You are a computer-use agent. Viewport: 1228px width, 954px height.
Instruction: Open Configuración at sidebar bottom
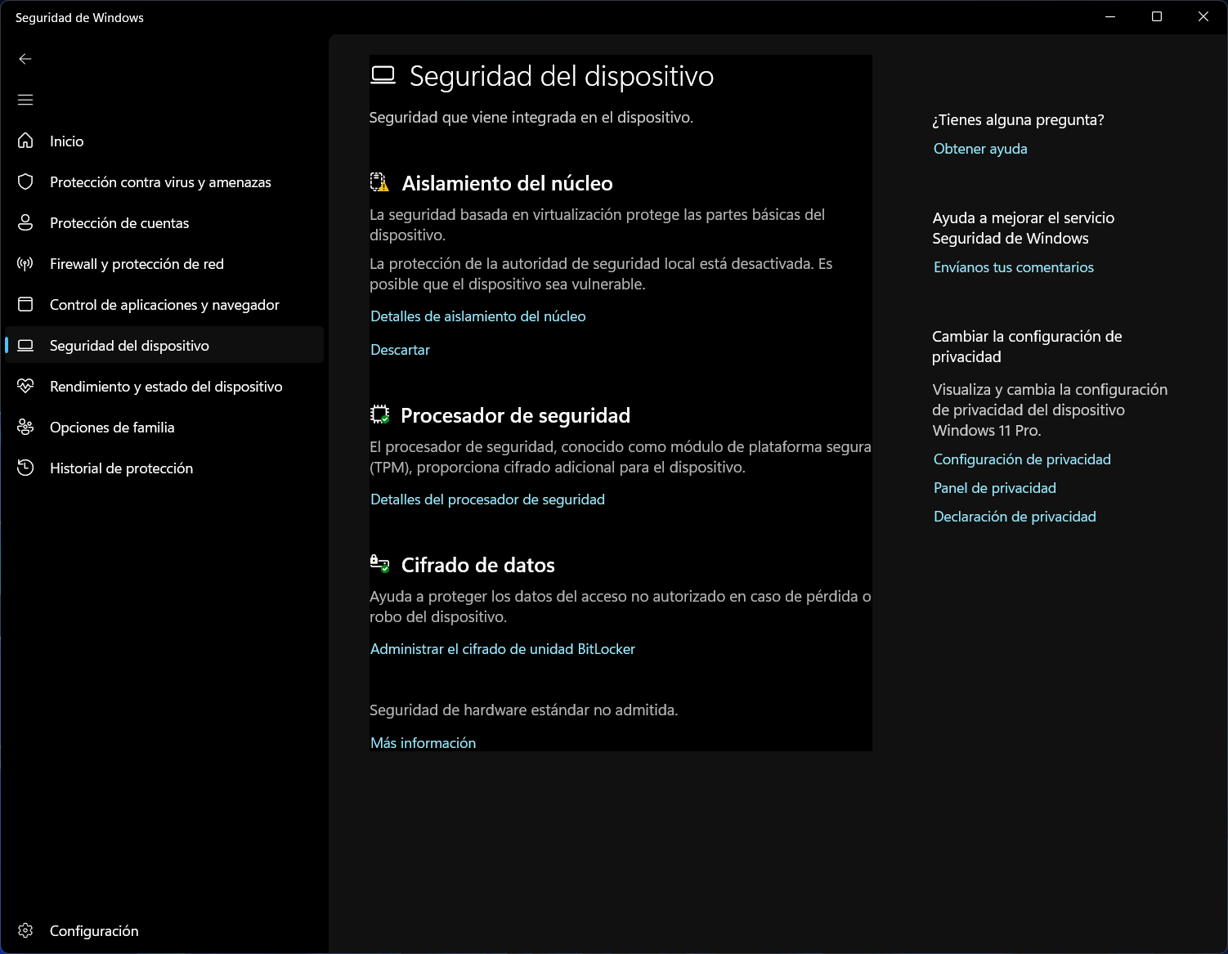(164, 930)
